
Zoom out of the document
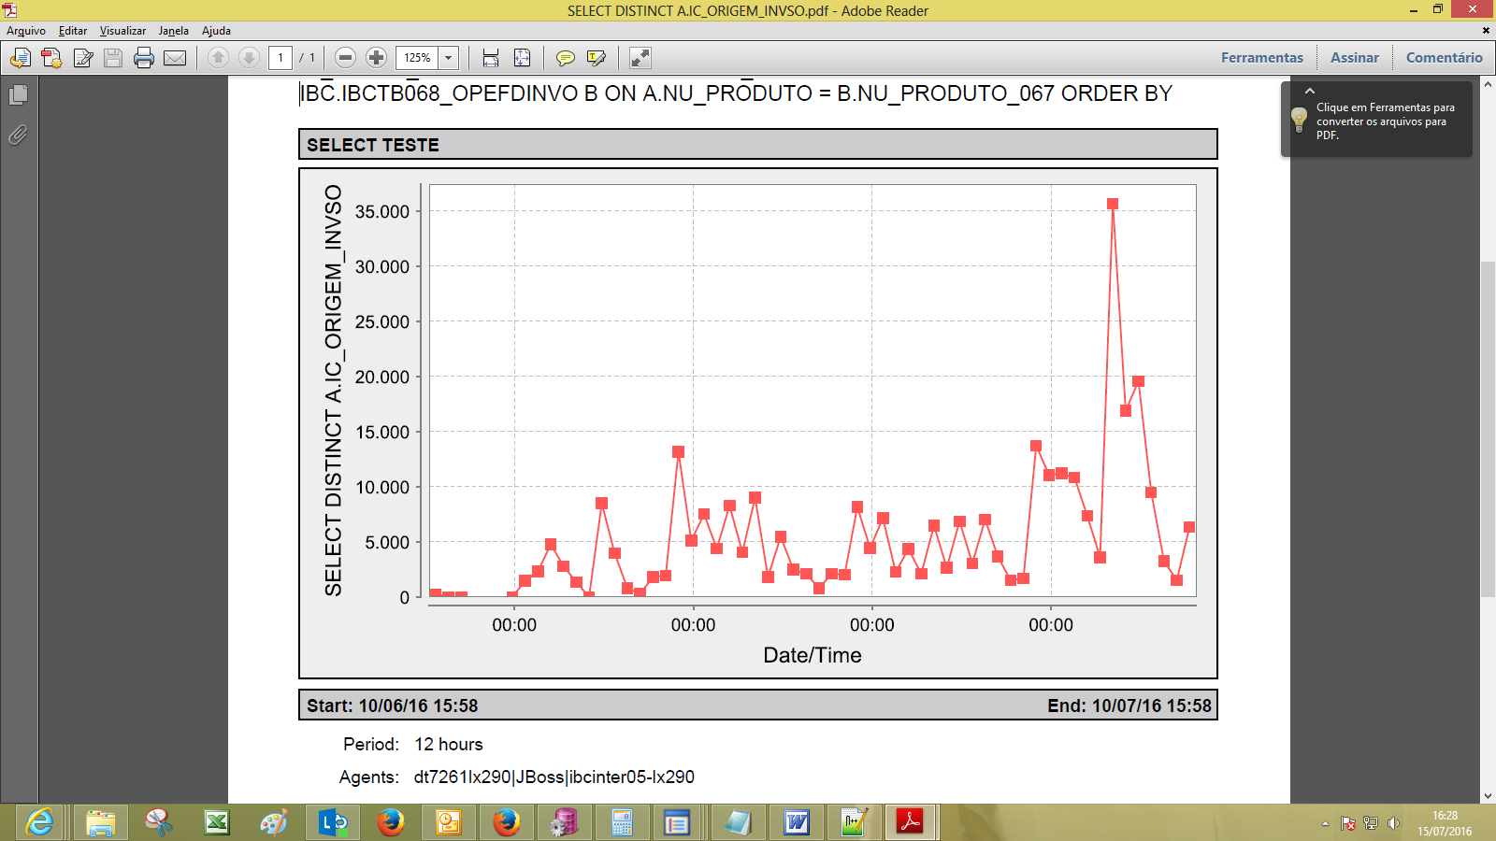(346, 58)
